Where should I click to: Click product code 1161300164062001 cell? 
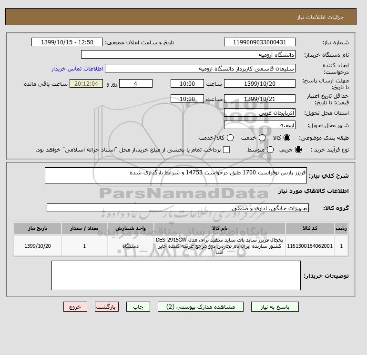(x=310, y=246)
